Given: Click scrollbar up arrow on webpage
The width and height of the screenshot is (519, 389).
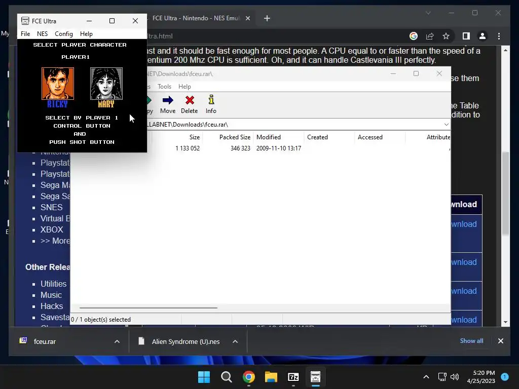Looking at the screenshot, I should click(505, 50).
